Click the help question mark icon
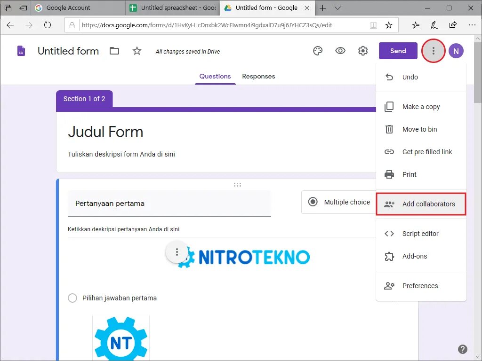 pos(462,349)
